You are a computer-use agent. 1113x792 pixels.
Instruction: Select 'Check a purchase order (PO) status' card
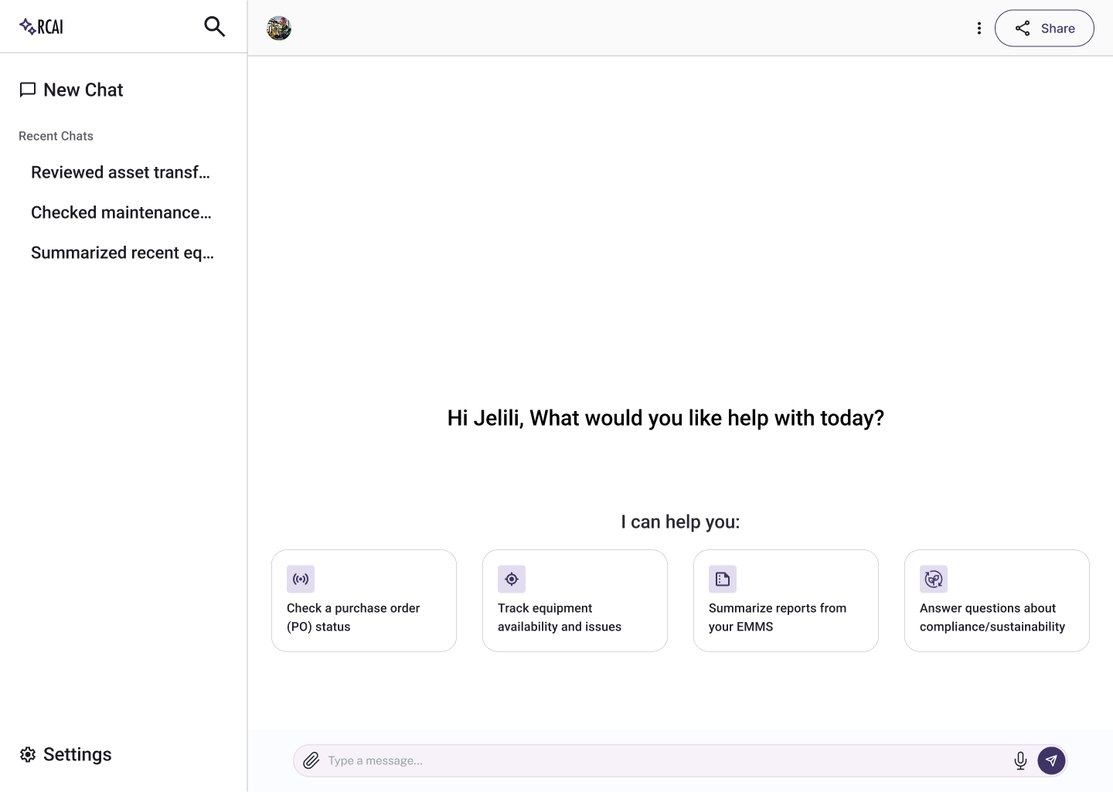pyautogui.click(x=364, y=600)
